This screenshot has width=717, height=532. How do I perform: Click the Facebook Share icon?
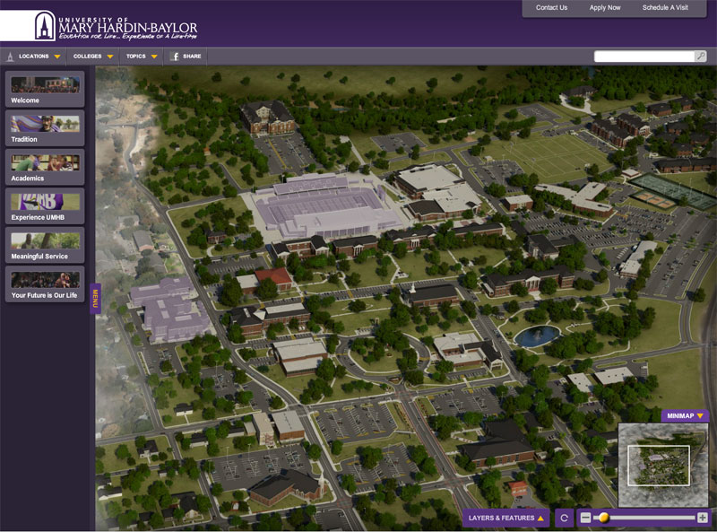tap(176, 57)
